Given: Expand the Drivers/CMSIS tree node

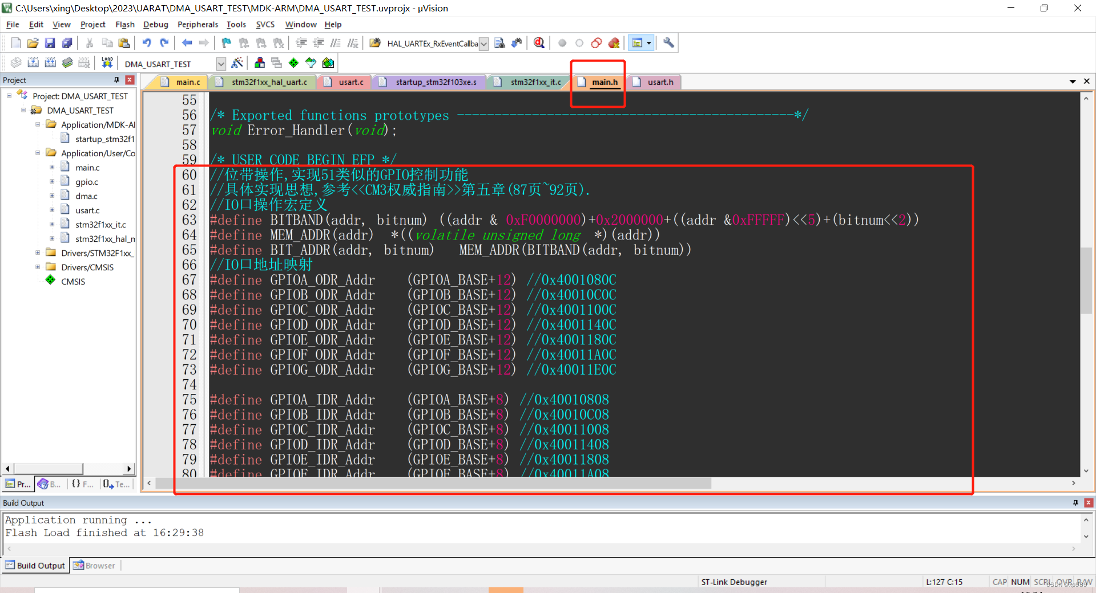Looking at the screenshot, I should (x=38, y=267).
